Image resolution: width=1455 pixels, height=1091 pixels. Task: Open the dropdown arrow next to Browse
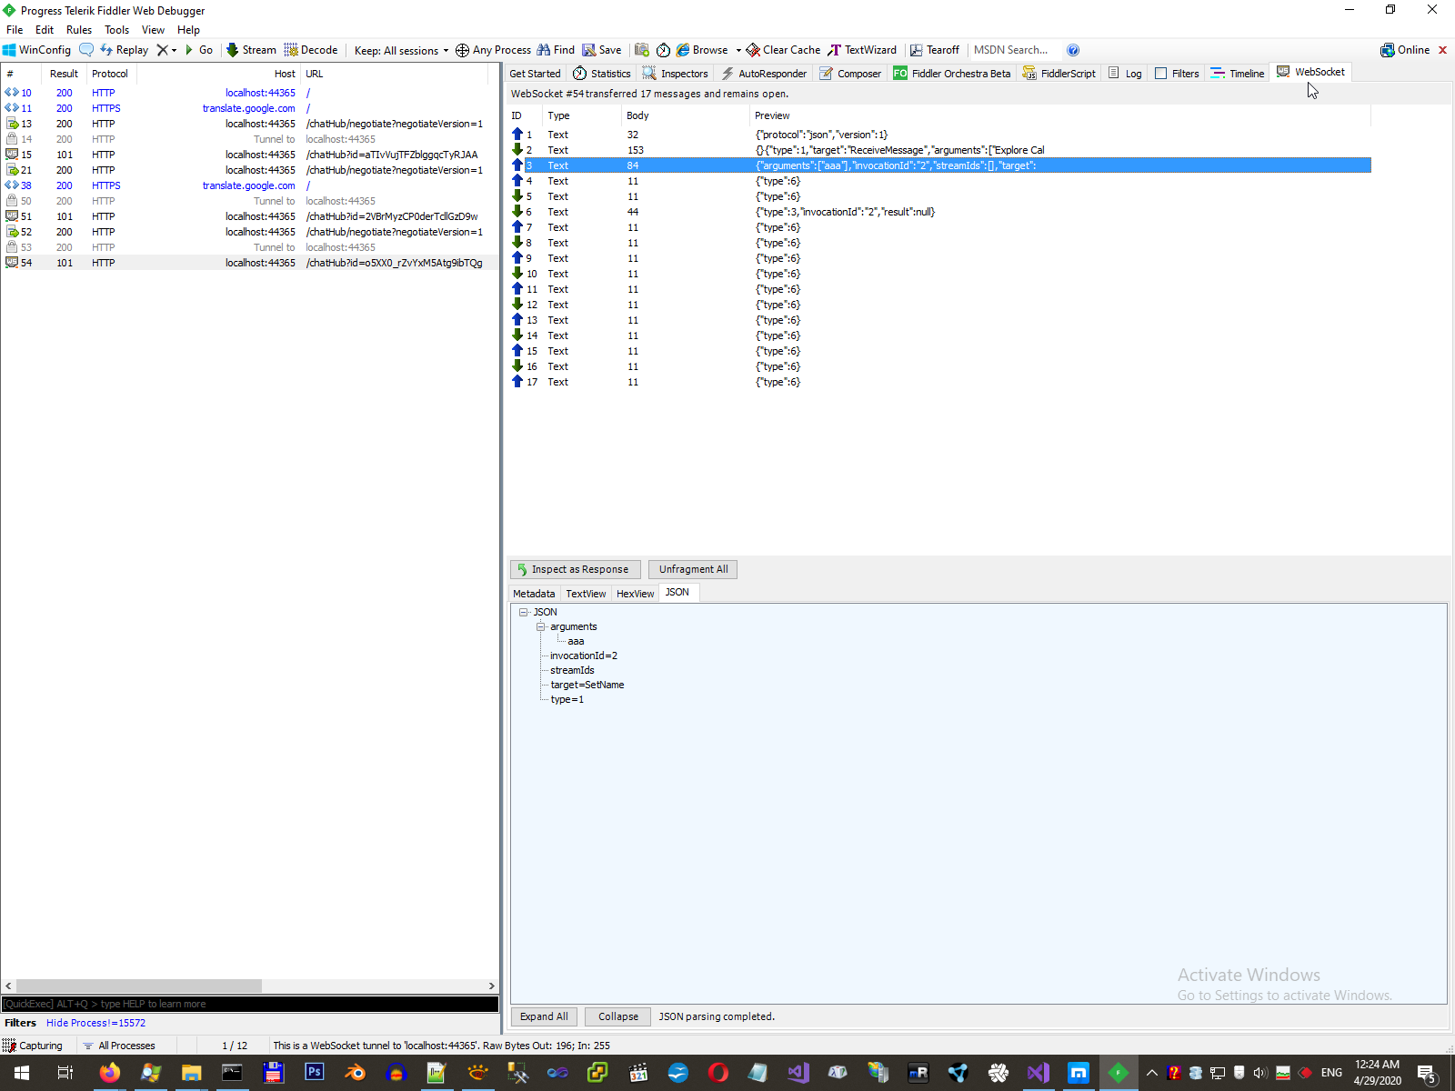738,50
